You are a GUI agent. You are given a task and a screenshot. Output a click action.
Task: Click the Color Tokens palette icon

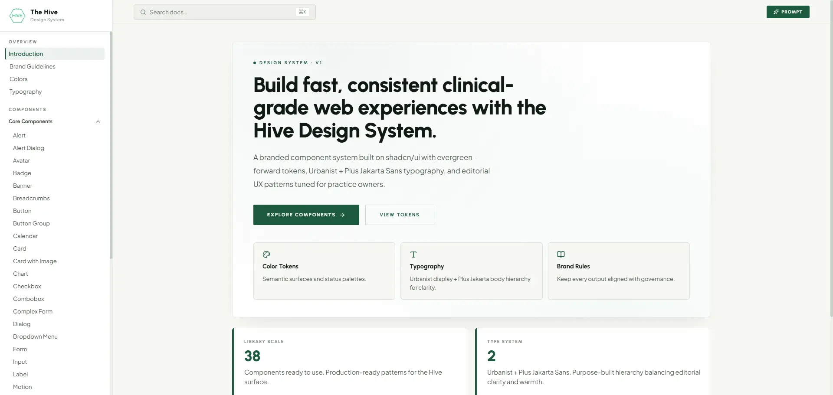tap(266, 255)
